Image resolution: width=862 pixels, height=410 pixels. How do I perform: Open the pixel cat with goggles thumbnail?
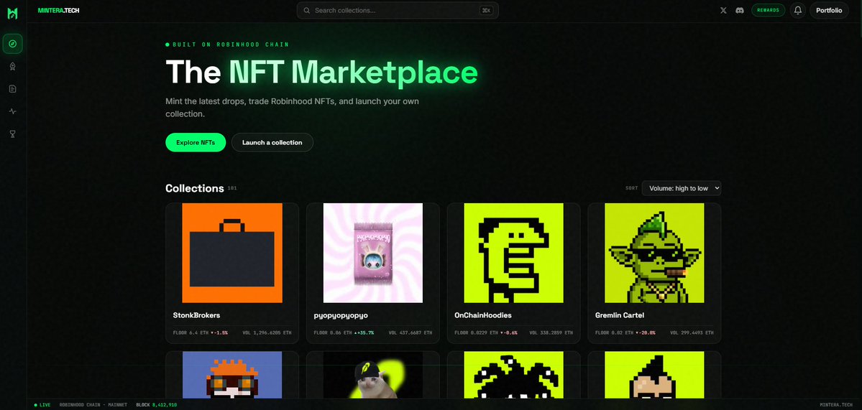pos(232,376)
